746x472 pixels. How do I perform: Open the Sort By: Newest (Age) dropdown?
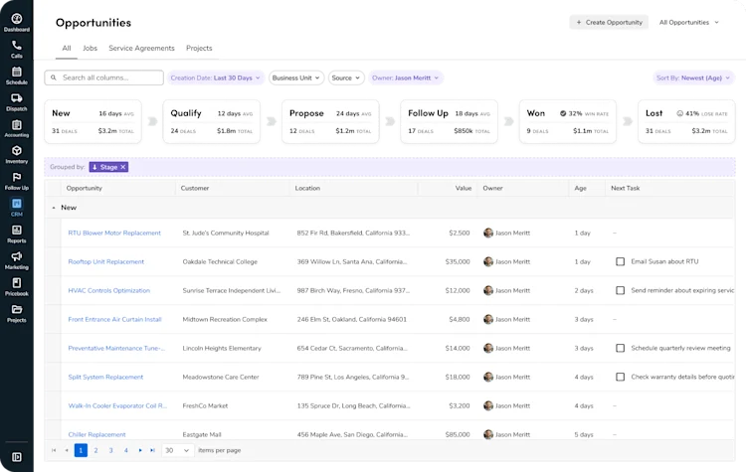point(693,78)
